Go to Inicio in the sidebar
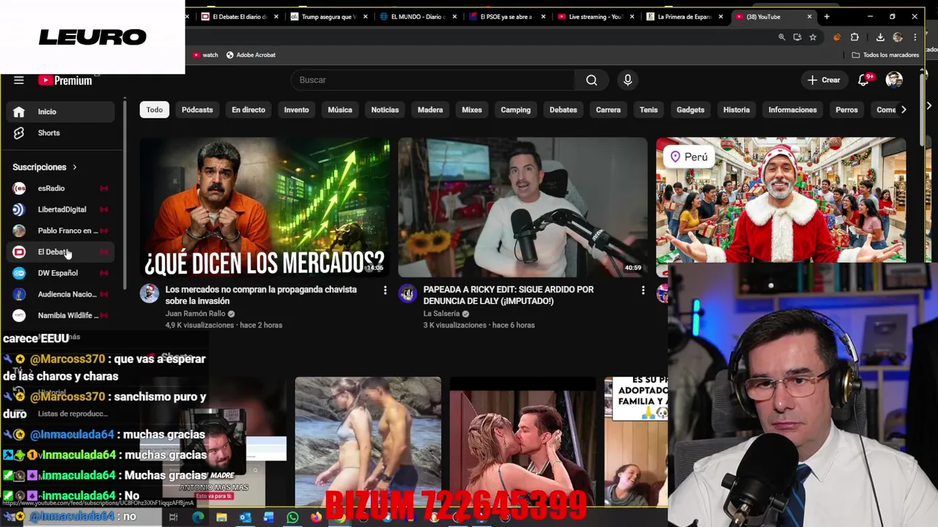The height and width of the screenshot is (527, 938). pos(60,111)
